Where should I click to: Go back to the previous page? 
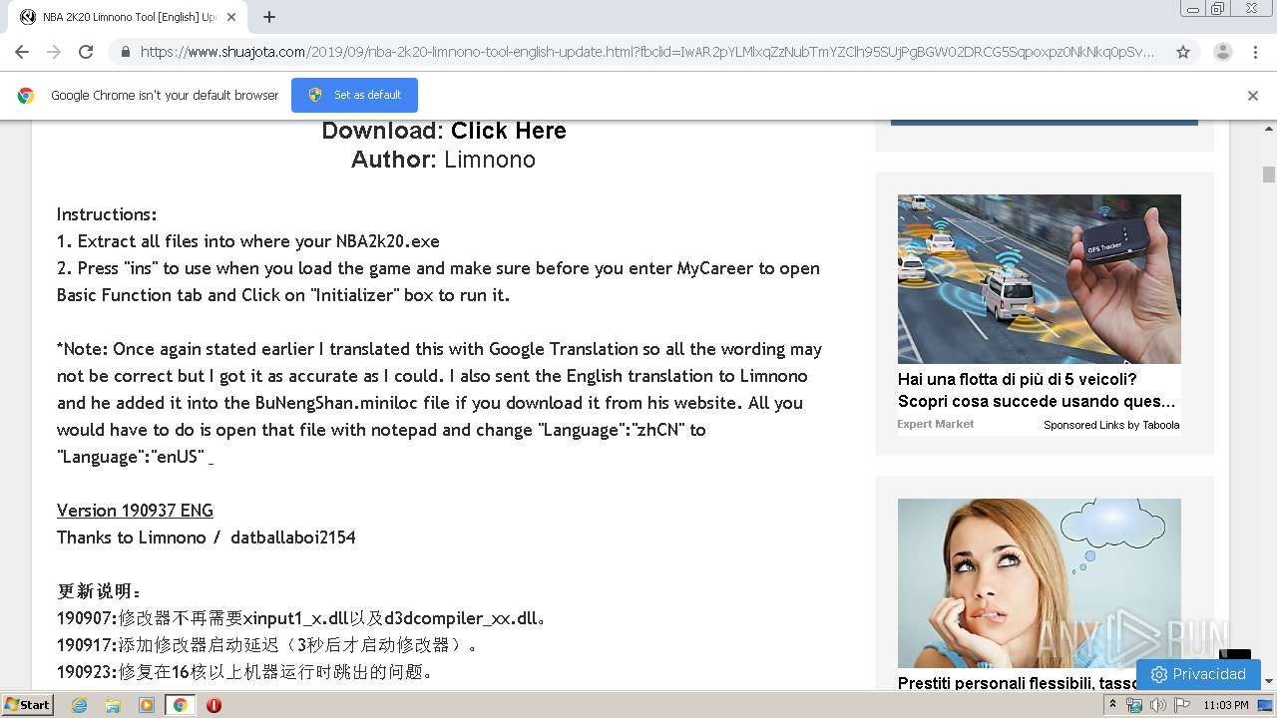coord(22,52)
